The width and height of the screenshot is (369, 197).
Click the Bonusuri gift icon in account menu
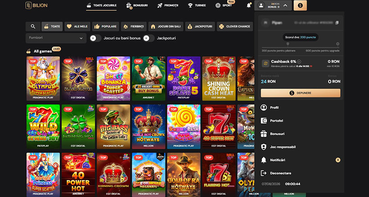(x=264, y=134)
